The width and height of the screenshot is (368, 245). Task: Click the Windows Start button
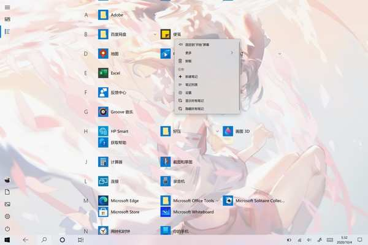pos(7,240)
